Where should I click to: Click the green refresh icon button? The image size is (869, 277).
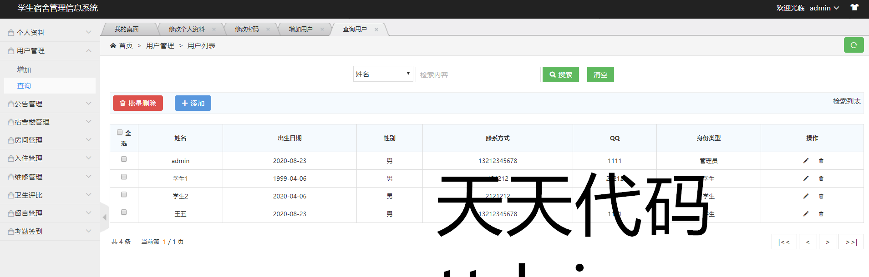pos(854,45)
